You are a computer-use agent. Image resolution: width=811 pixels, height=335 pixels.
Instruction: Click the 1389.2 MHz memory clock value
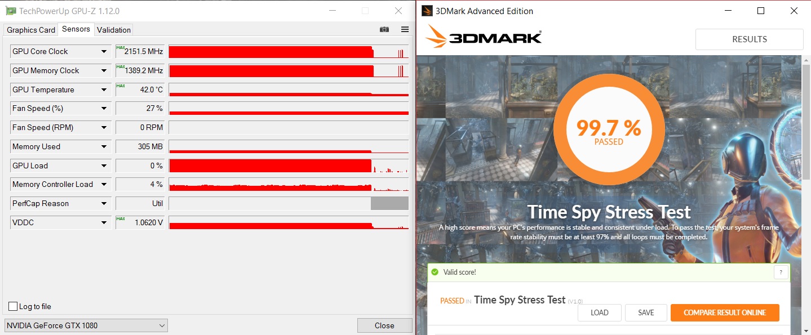click(x=140, y=70)
